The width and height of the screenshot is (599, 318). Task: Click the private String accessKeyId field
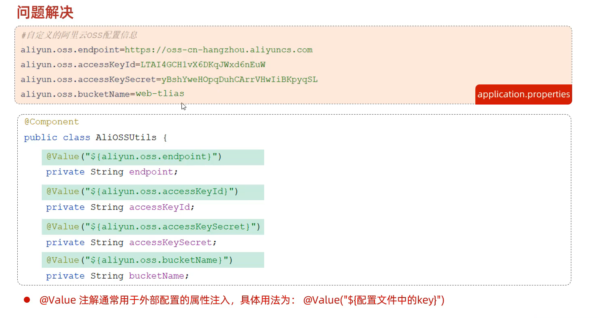pos(120,207)
